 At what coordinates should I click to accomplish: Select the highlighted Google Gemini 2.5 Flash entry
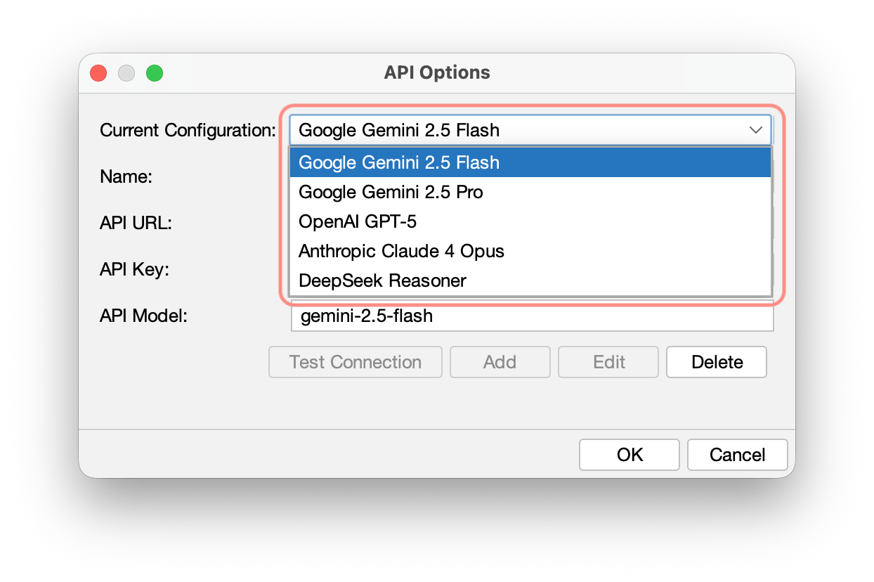click(x=398, y=162)
